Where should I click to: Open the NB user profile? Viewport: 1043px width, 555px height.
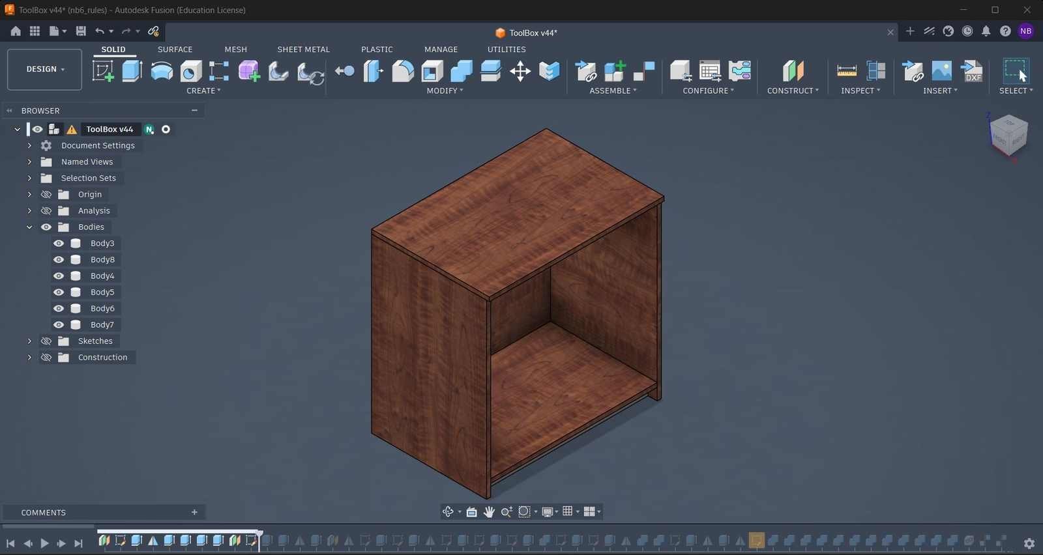click(1025, 31)
